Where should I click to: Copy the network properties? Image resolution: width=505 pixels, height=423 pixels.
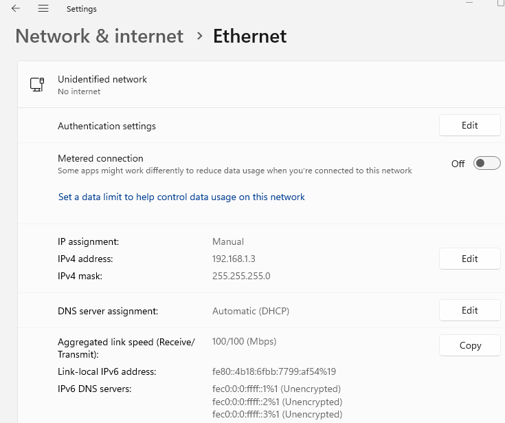tap(469, 345)
